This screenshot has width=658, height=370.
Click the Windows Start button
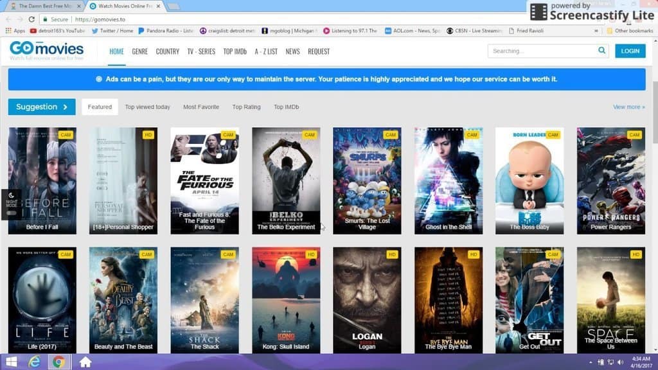click(12, 362)
